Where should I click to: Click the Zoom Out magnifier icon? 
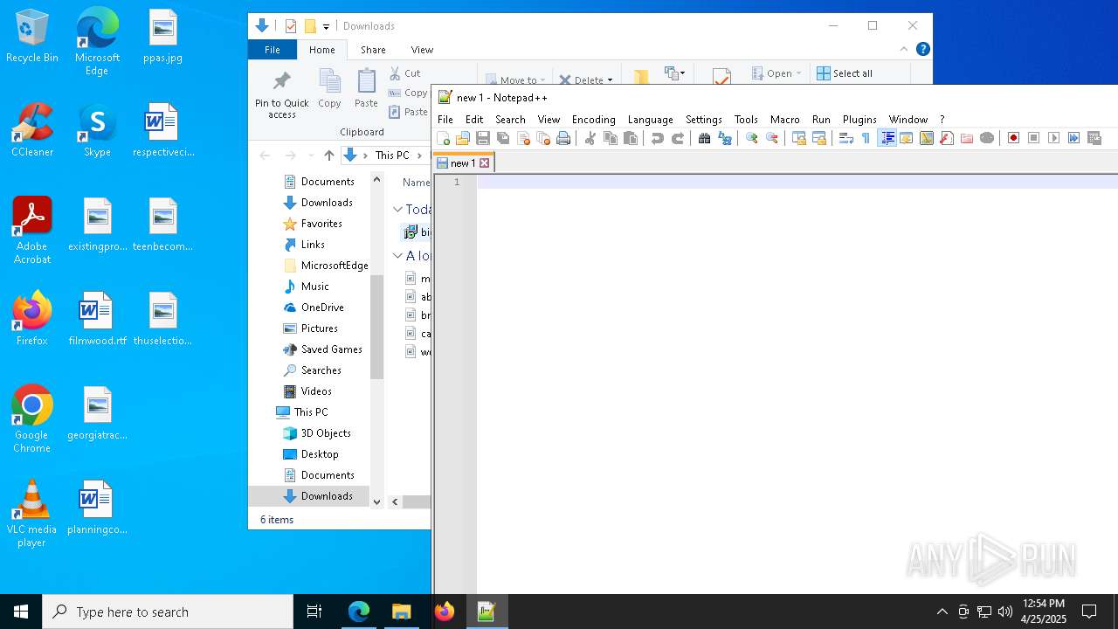[772, 138]
